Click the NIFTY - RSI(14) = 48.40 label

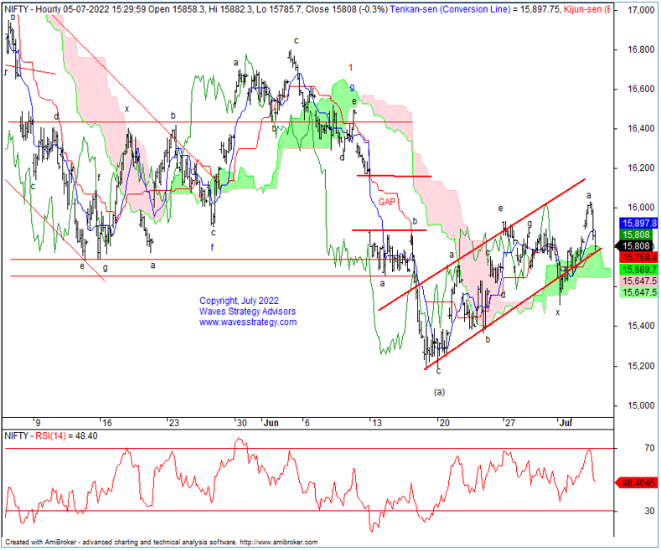(x=51, y=436)
